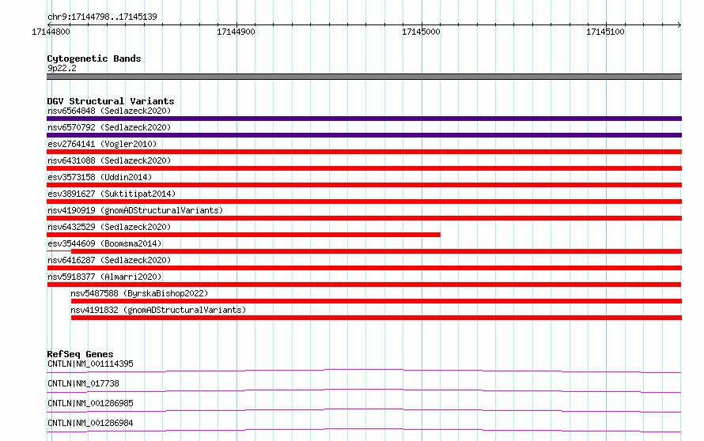The image size is (704, 441).
Task: Click the nsv6570792 (Sedlazeck2020) label
Action: (x=109, y=127)
